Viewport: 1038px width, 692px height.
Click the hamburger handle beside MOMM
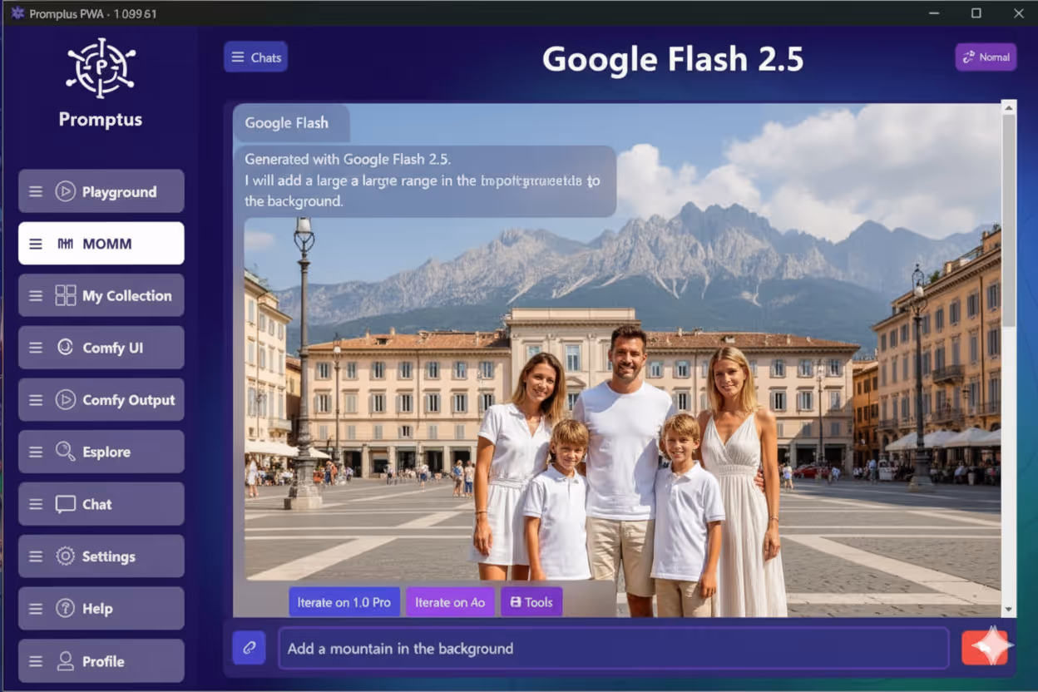pos(36,244)
